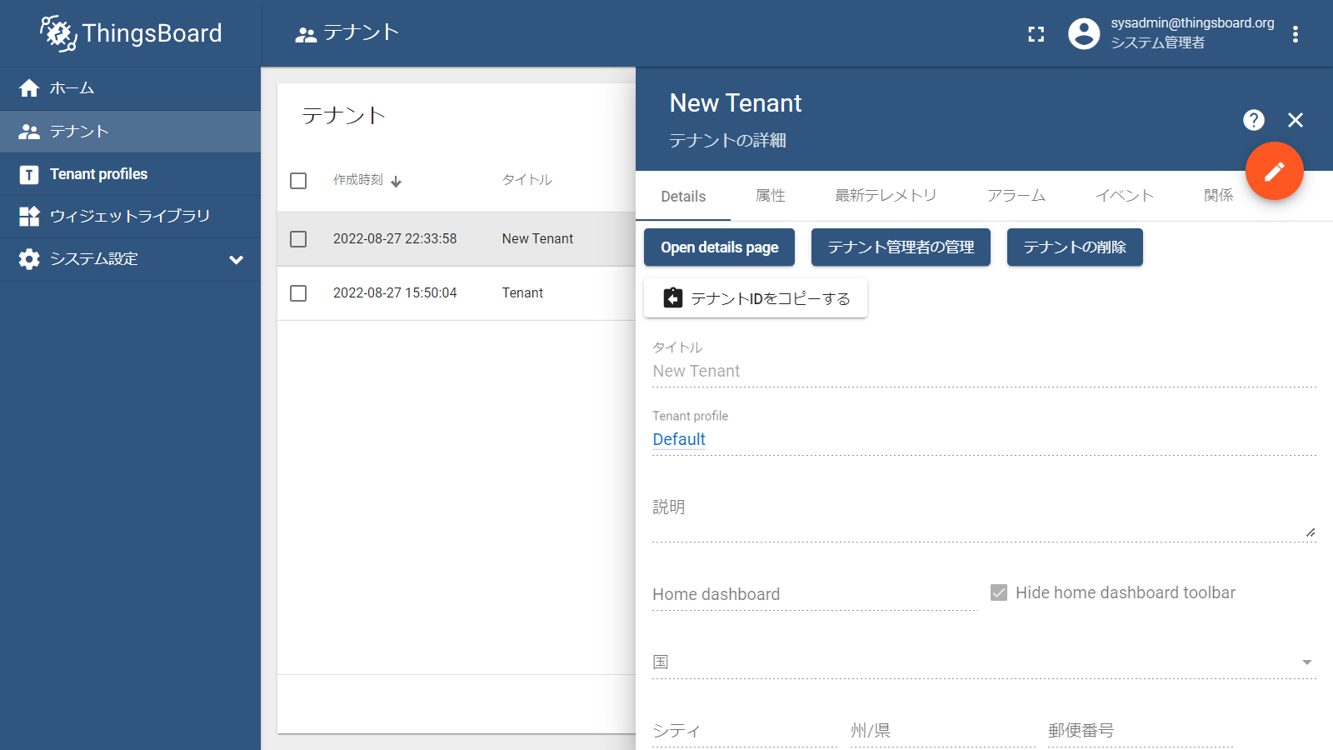This screenshot has height=750, width=1333.
Task: Toggle the select-all tenants checkbox
Action: [298, 181]
